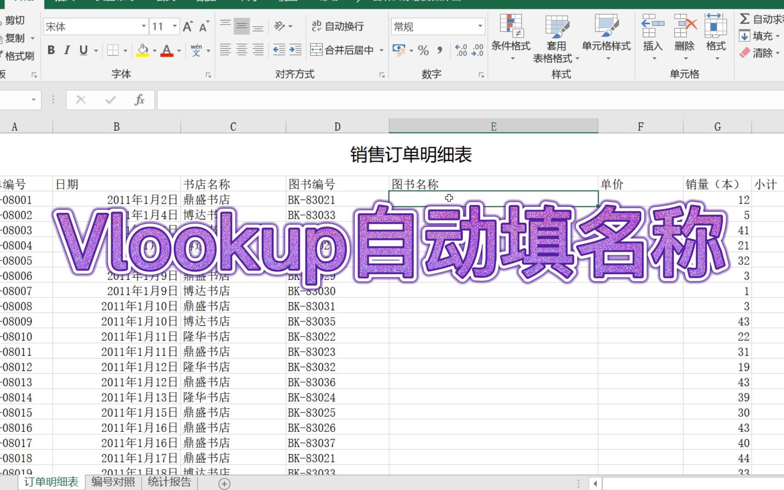Click the Format Painter 格式刷 button
This screenshot has height=490, width=784.
click(17, 56)
